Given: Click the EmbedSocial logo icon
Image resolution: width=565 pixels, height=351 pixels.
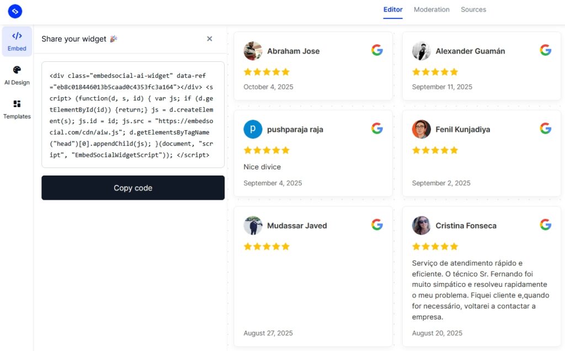Looking at the screenshot, I should pos(15,10).
